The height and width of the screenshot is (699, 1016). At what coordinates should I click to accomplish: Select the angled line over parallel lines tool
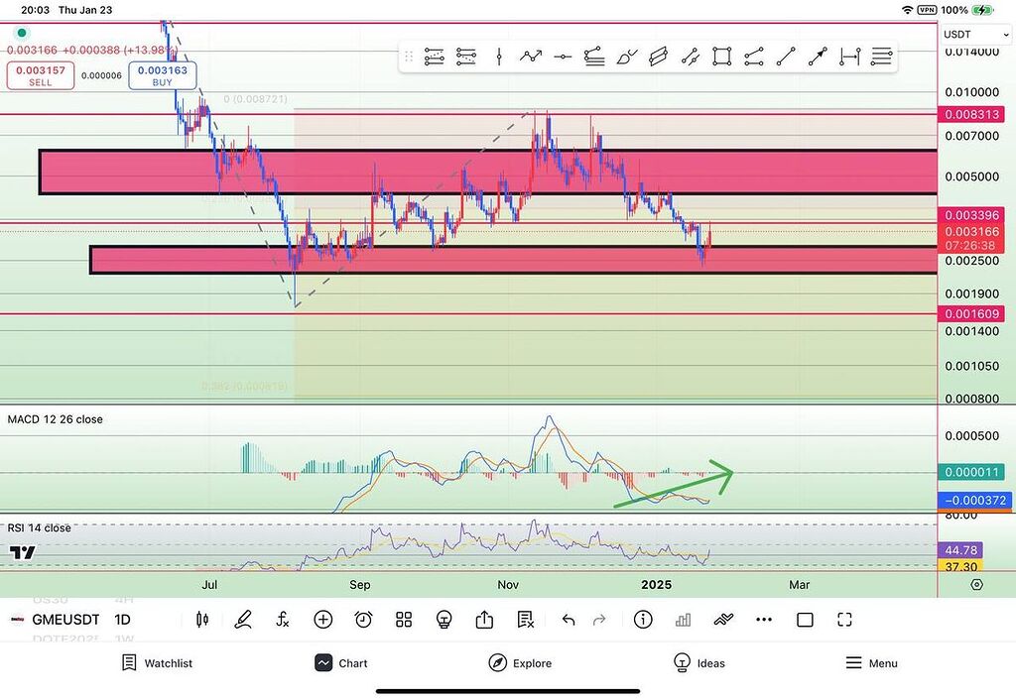[x=594, y=57]
